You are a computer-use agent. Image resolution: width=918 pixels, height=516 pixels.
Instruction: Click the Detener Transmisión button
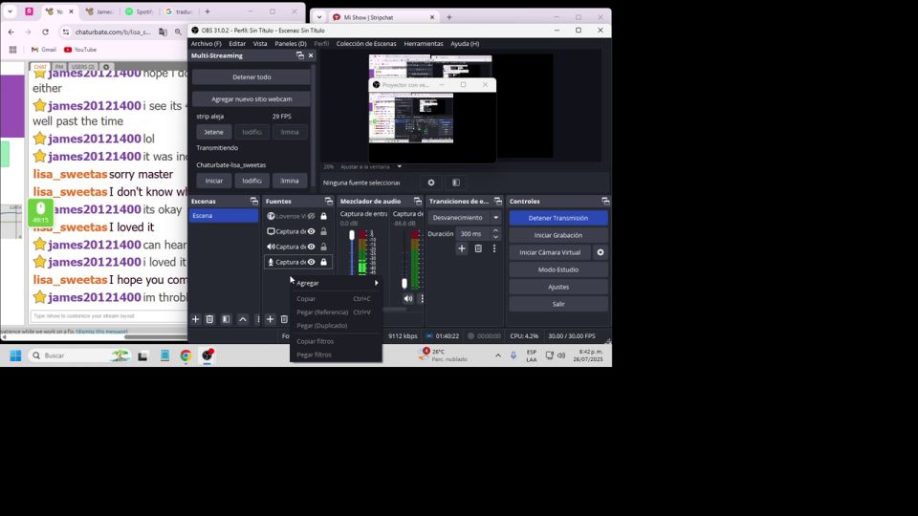click(557, 218)
